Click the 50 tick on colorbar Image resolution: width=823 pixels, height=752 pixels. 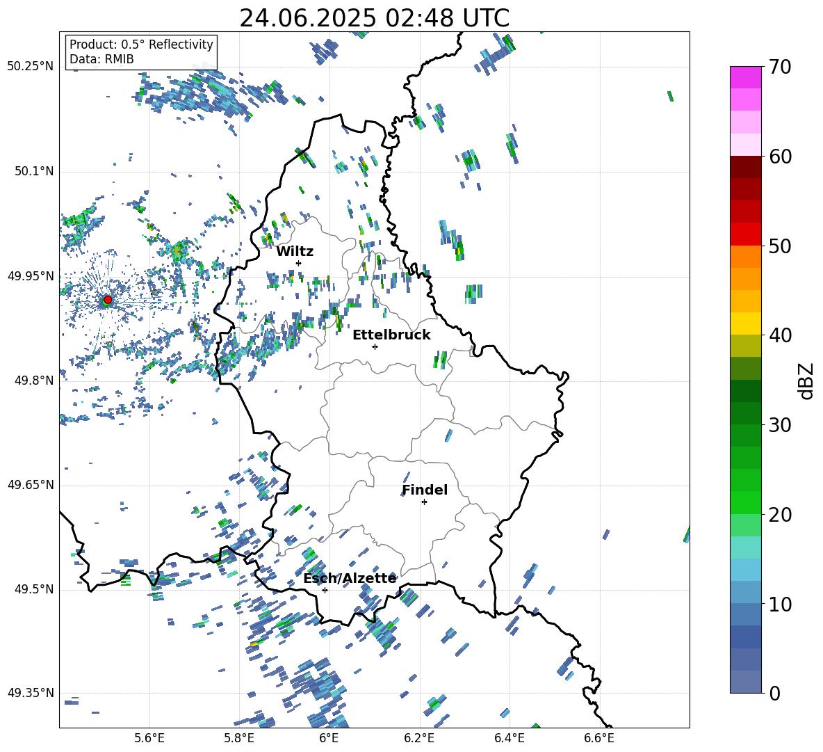[x=780, y=246]
